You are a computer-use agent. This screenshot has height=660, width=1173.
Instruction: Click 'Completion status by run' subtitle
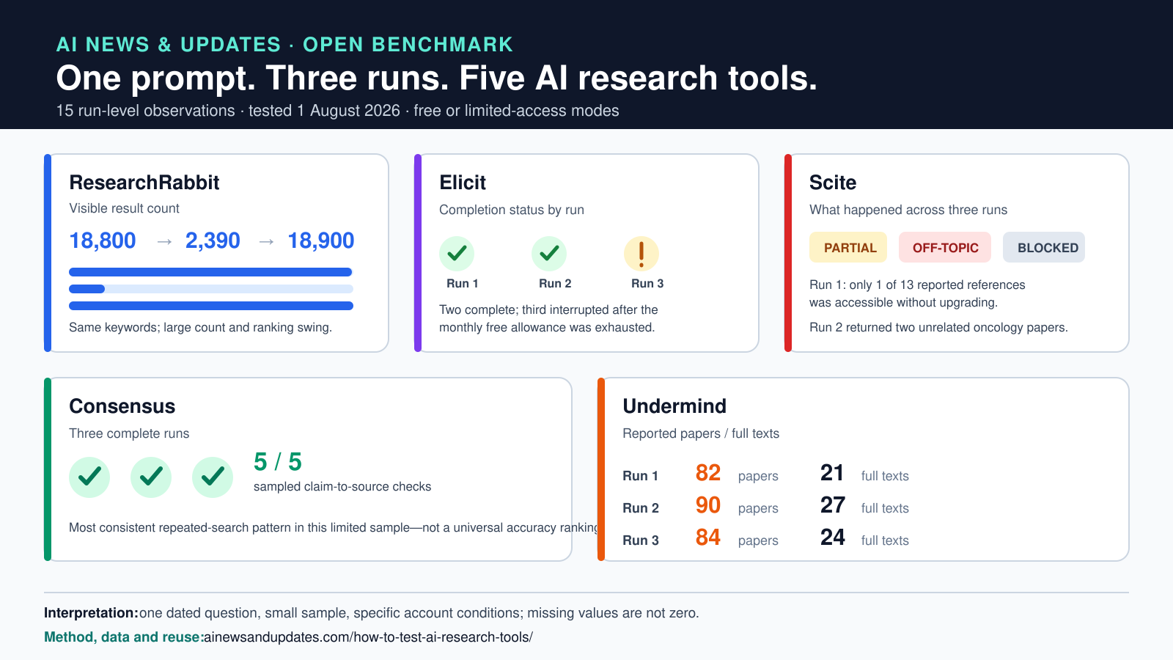(512, 210)
